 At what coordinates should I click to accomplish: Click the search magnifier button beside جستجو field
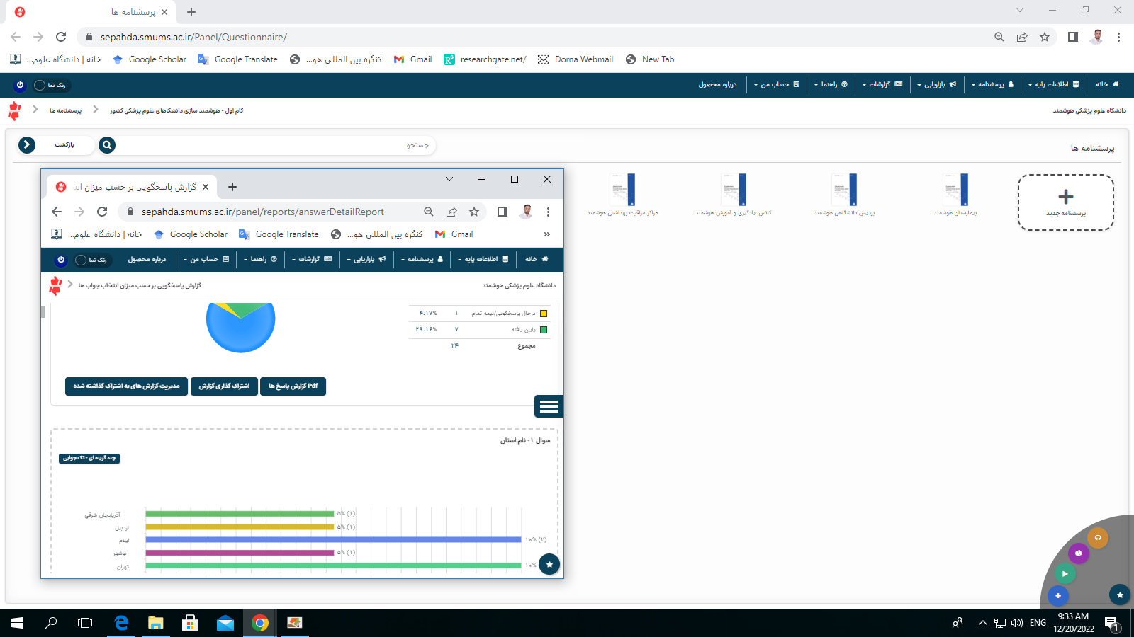107,145
